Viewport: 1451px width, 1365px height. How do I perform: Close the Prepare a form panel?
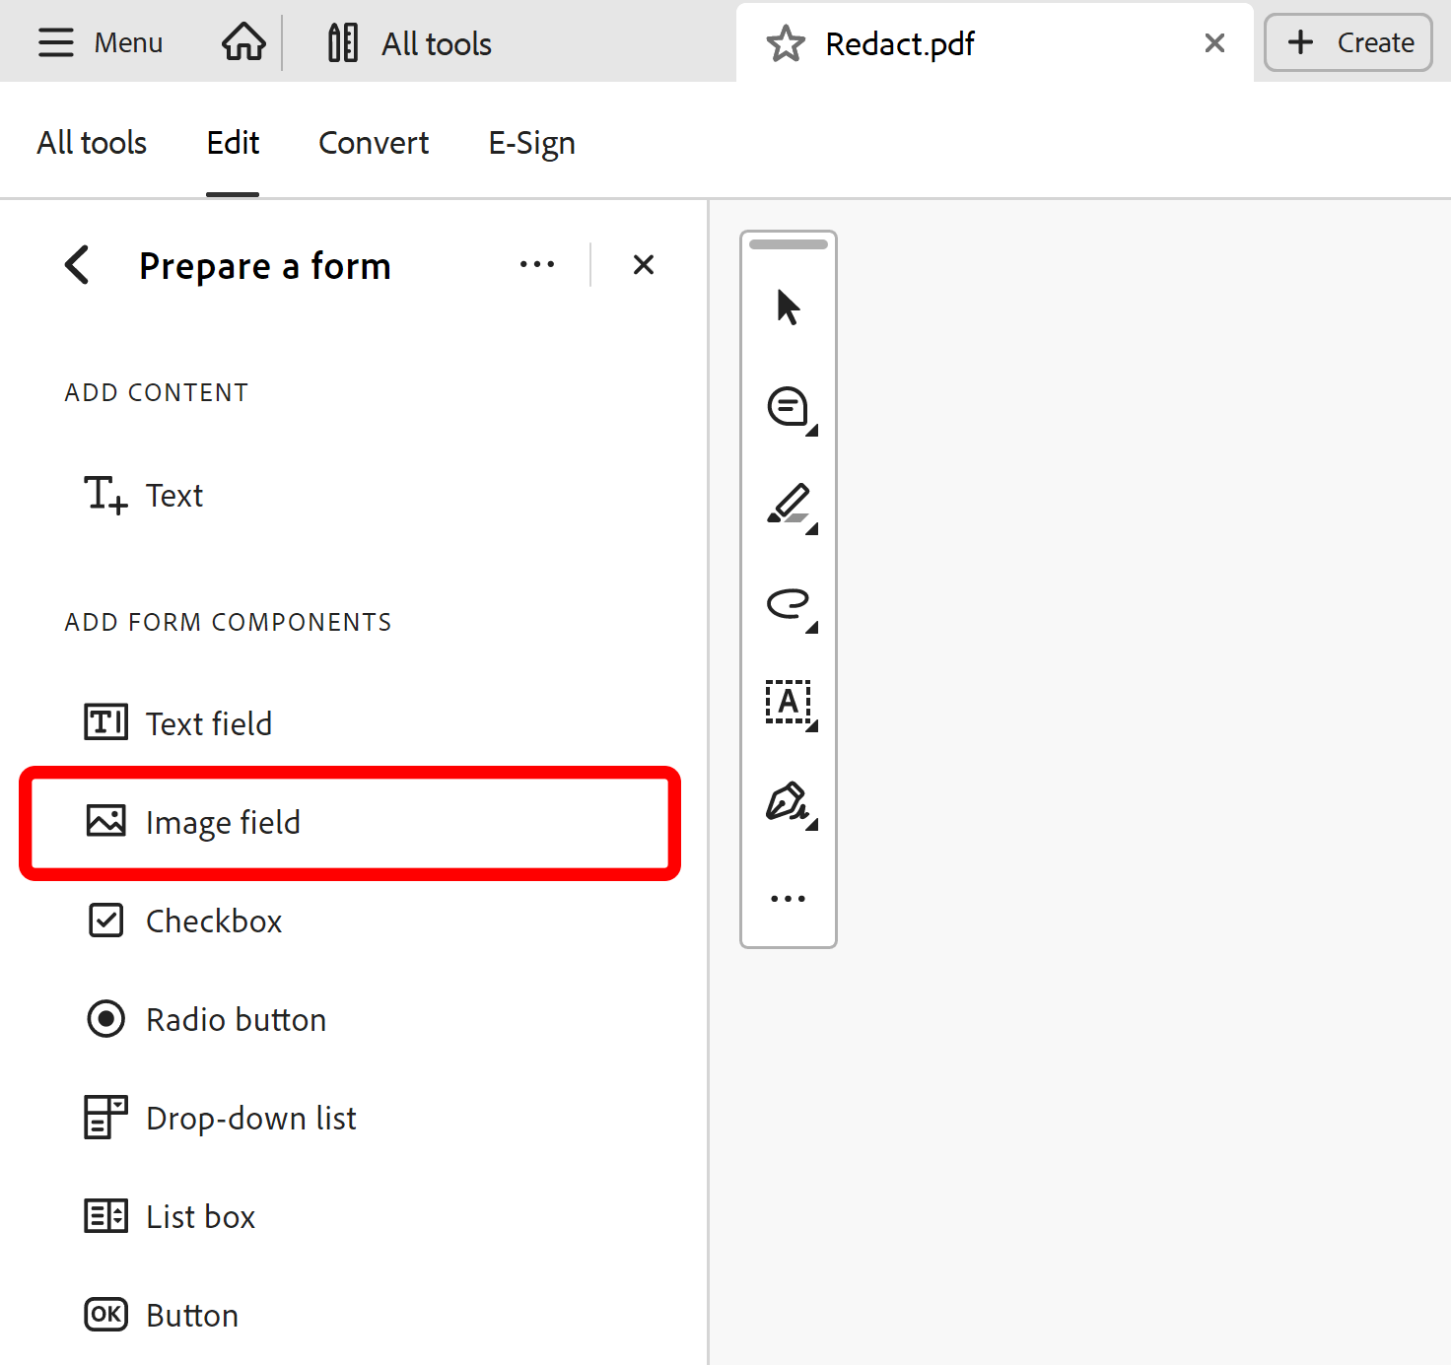coord(643,264)
